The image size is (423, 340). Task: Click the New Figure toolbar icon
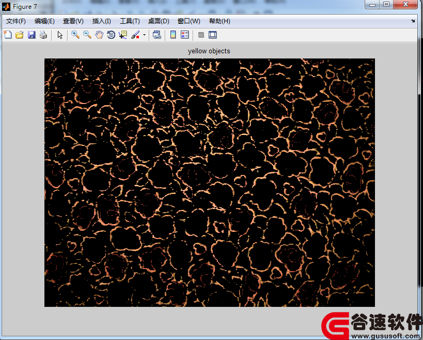point(8,35)
